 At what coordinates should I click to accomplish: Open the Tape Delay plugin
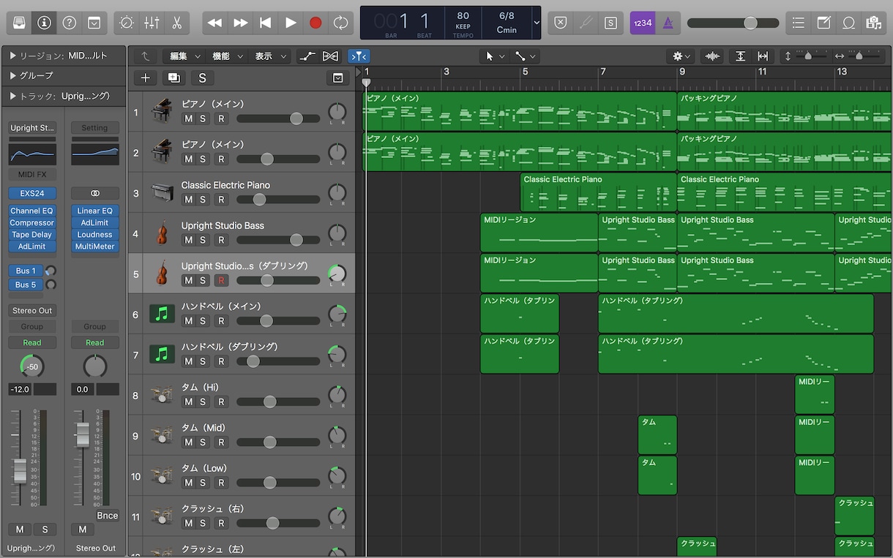(32, 235)
